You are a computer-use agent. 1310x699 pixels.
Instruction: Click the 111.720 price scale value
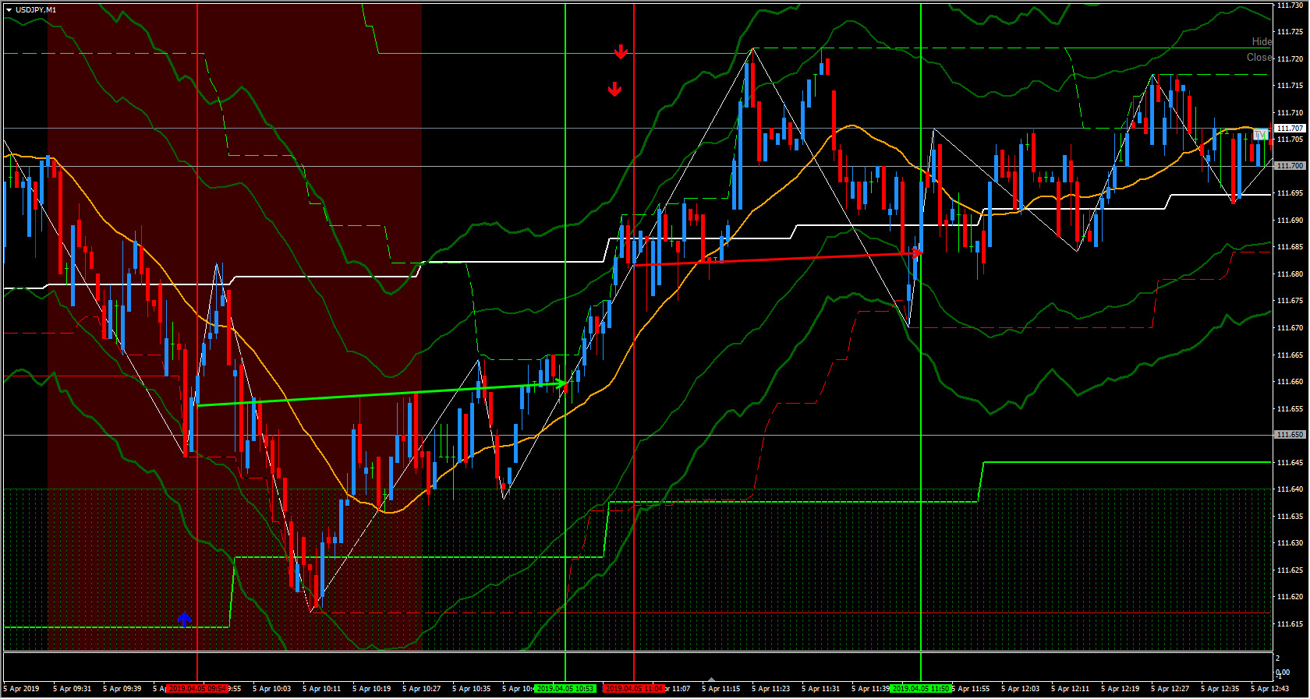(x=1290, y=58)
